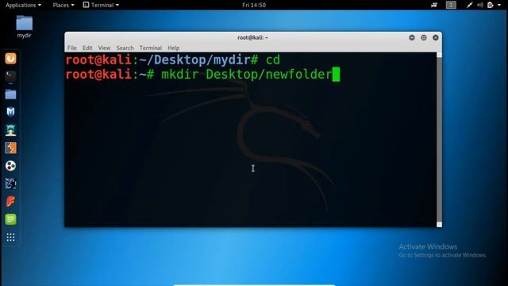The image size is (508, 286).
Task: Open the clock showing Fri 14:50
Action: [x=254, y=5]
